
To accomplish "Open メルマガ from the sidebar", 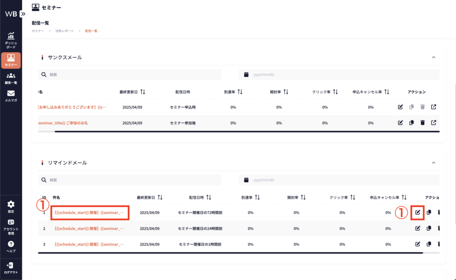I will (11, 96).
